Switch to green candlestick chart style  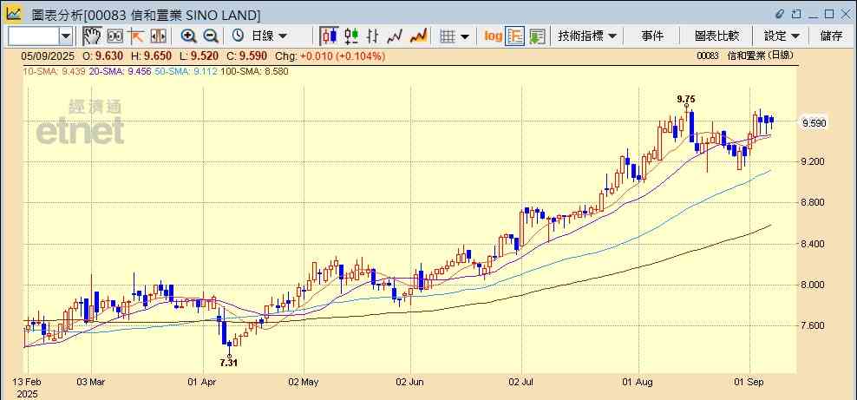click(351, 36)
